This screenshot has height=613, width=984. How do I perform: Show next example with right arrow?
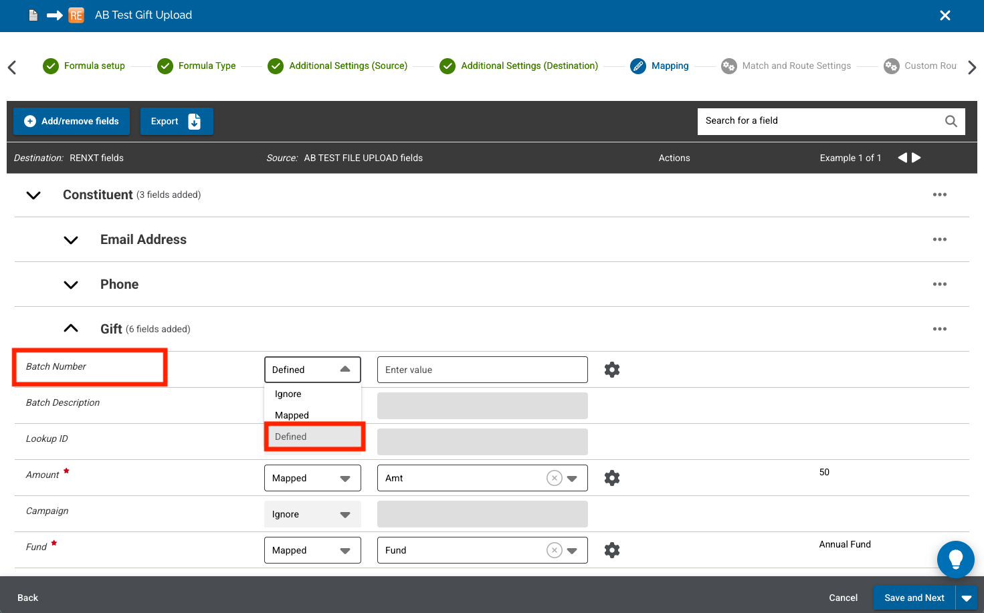[x=916, y=158]
